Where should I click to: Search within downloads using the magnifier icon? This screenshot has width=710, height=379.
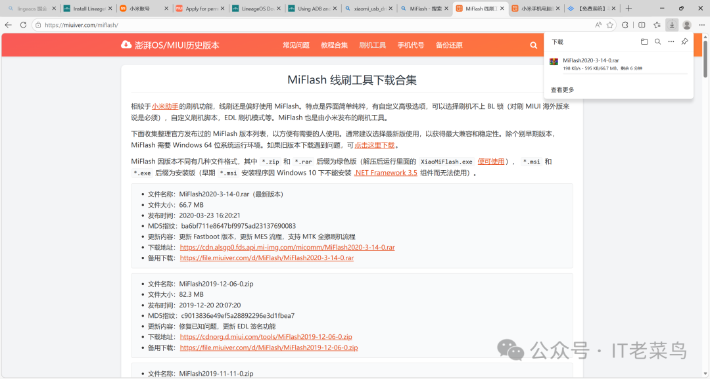[x=657, y=42]
